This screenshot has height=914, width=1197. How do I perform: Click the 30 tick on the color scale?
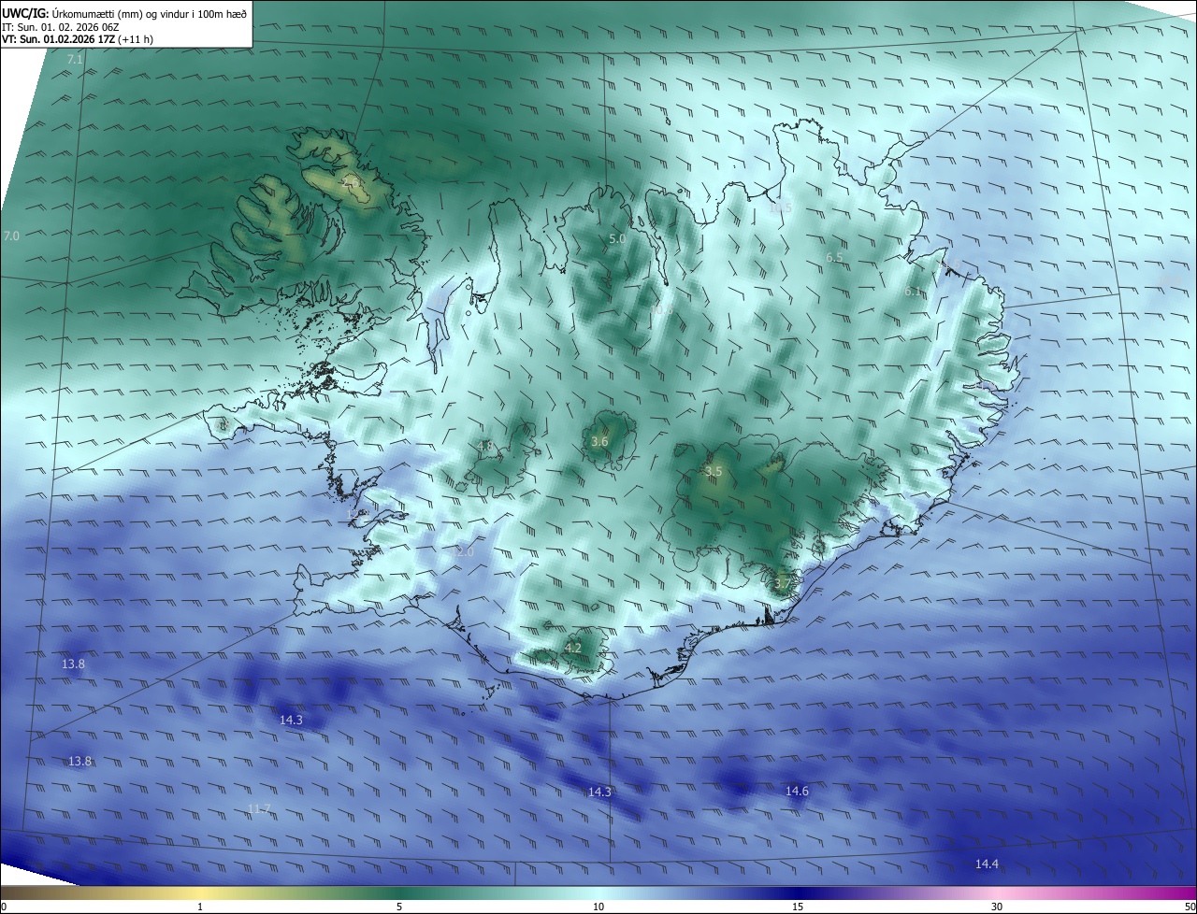click(x=997, y=907)
